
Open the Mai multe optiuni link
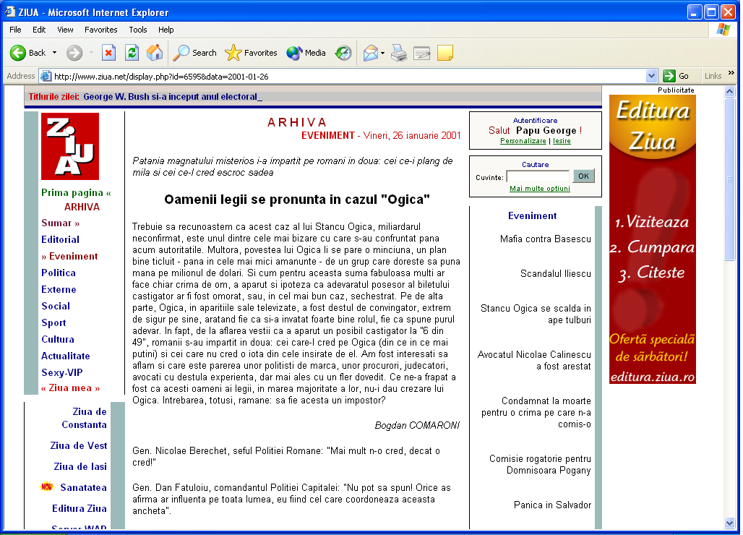tap(540, 189)
